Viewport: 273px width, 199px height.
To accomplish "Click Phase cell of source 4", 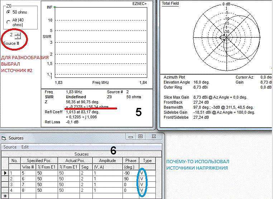I will point(131,190).
